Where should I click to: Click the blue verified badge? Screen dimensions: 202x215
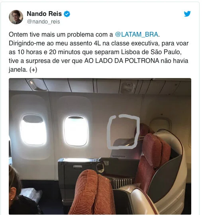(67, 14)
